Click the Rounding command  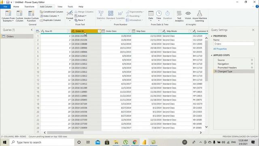[x=134, y=16]
